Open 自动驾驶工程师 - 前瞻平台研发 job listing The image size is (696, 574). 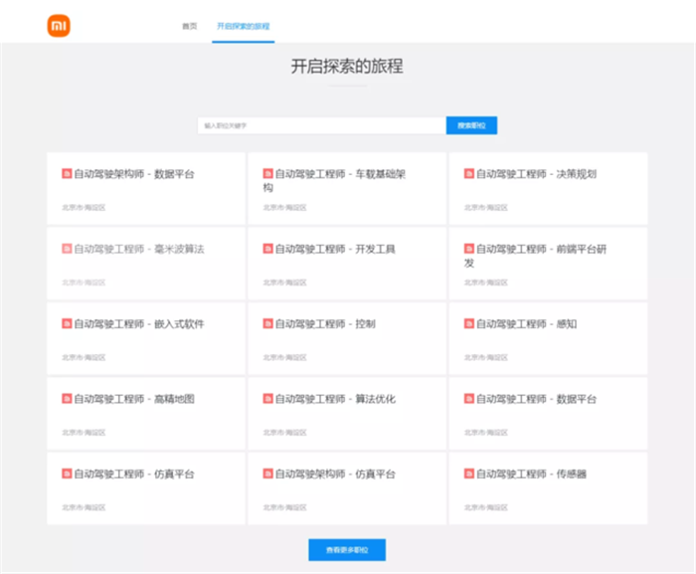click(541, 250)
